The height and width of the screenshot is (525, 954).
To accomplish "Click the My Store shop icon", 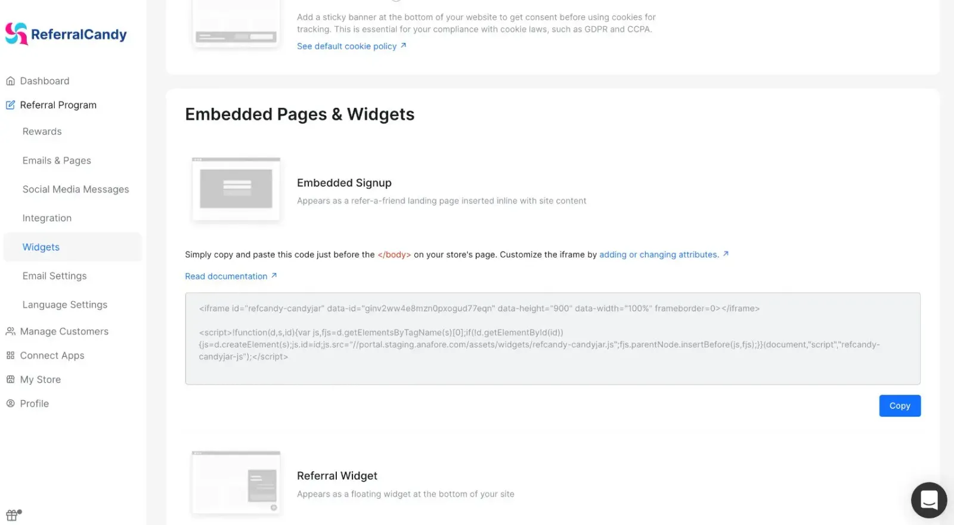I will (x=10, y=380).
